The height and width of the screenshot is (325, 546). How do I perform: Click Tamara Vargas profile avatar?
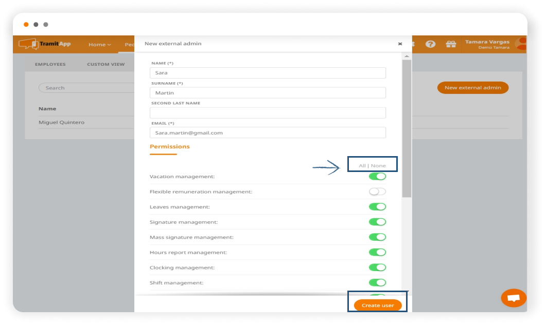point(521,44)
